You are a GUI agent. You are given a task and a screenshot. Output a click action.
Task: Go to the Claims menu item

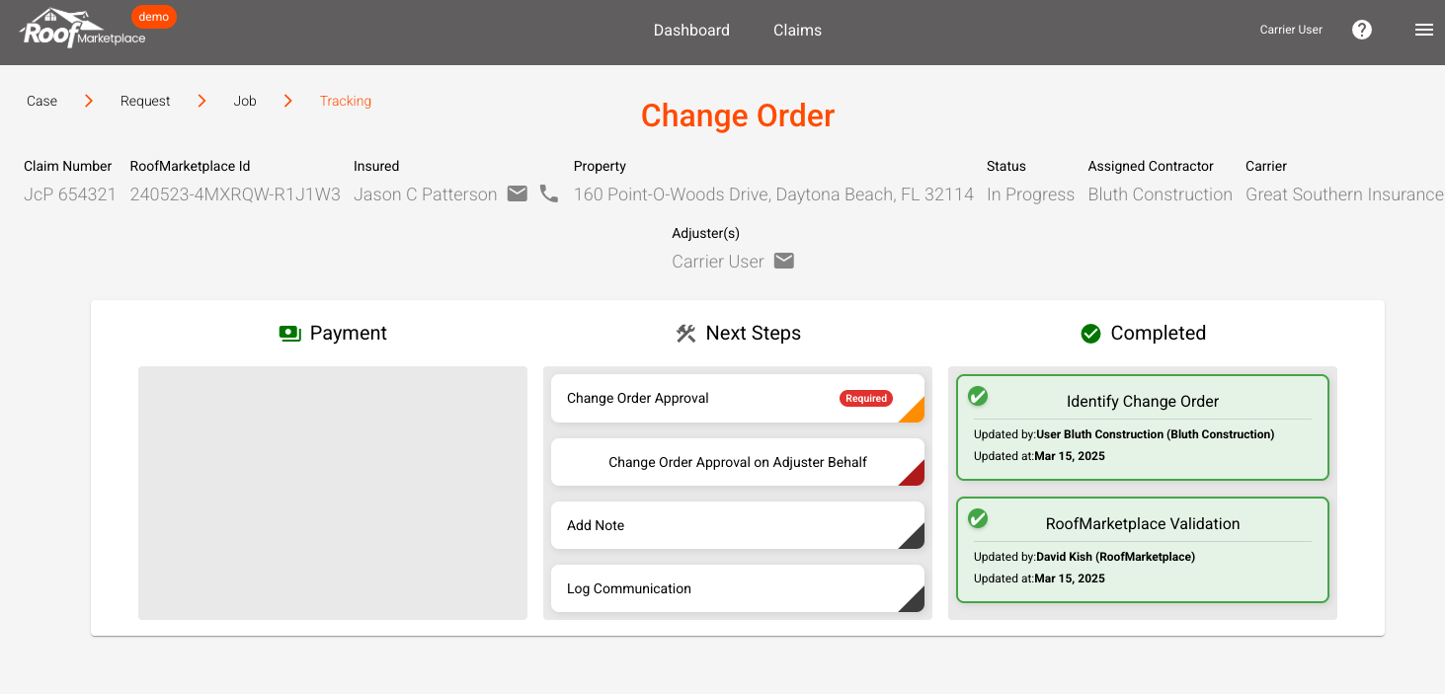[797, 30]
